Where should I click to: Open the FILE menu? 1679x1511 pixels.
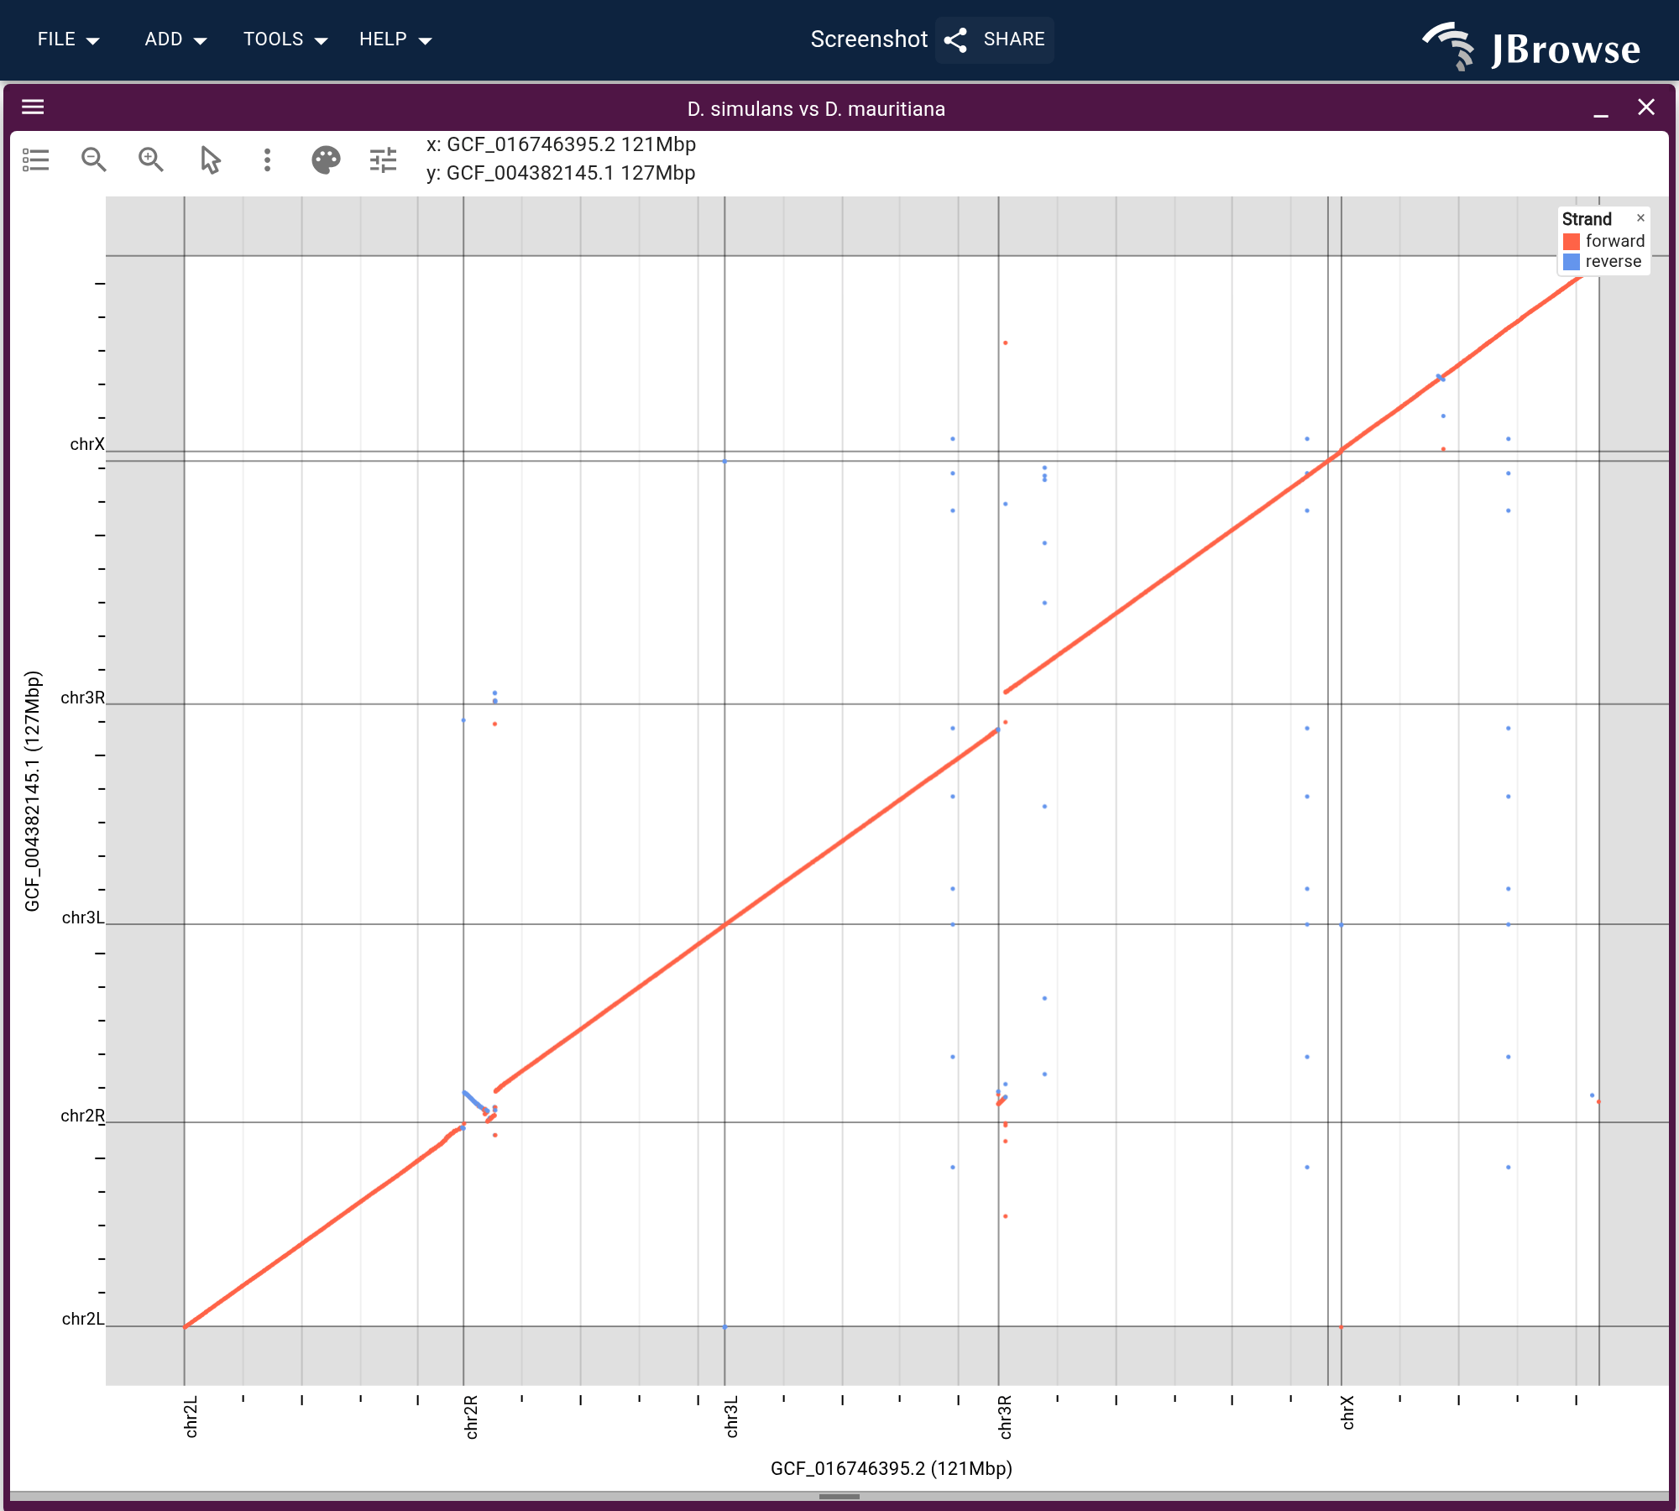click(69, 39)
